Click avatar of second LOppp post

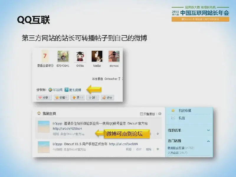pyautogui.click(x=44, y=147)
